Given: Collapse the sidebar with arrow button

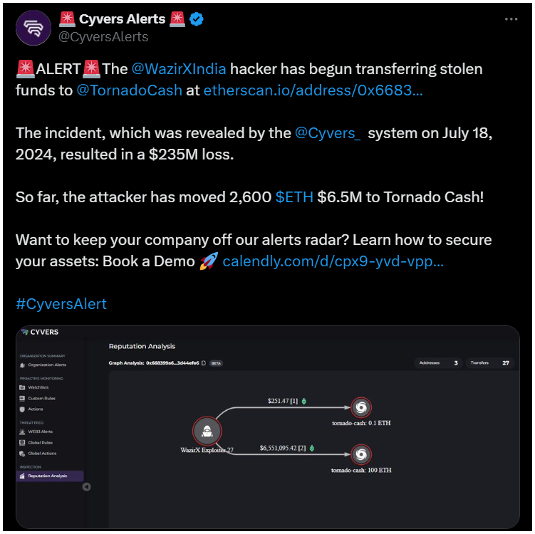Looking at the screenshot, I should point(87,486).
